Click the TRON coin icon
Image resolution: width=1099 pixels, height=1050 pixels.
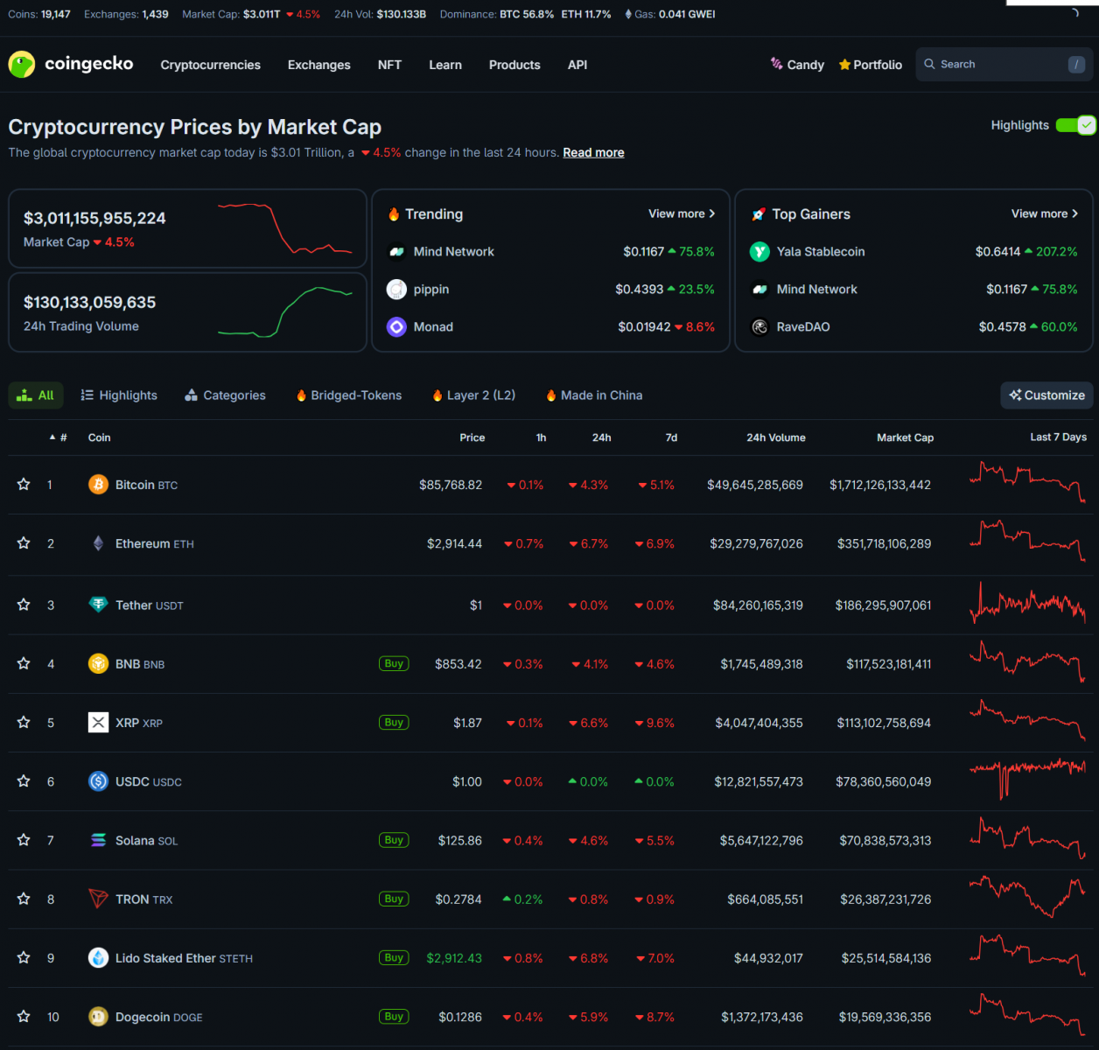pos(98,899)
